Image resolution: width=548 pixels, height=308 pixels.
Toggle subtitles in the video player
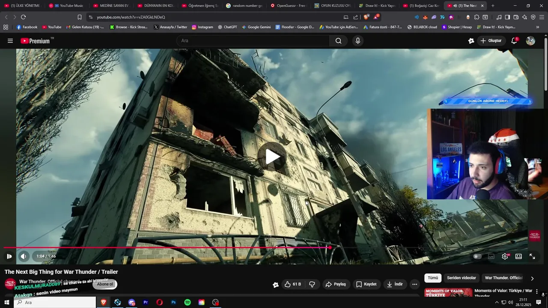pos(491,256)
